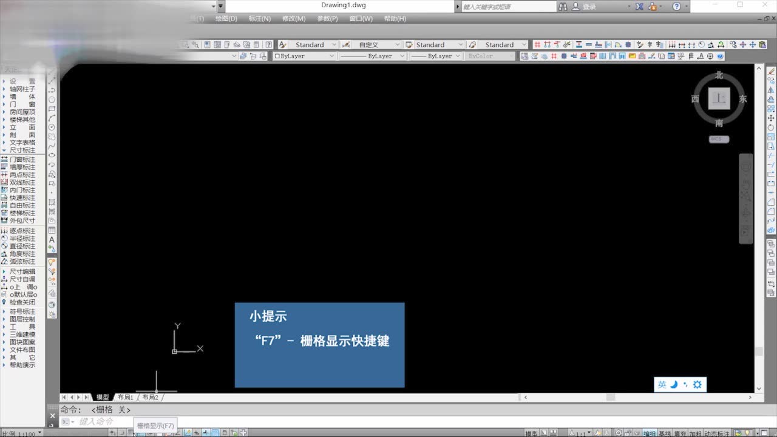Click the text style icon beside Standard
This screenshot has height=437, width=777.
pyautogui.click(x=283, y=44)
